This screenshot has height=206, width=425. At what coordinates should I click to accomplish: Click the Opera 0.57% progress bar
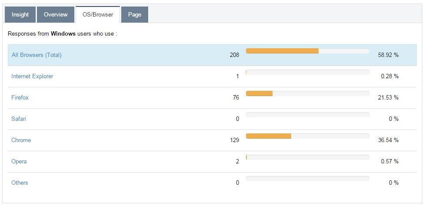coord(307,157)
